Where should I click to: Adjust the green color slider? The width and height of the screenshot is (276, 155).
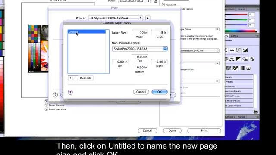pyautogui.click(x=236, y=20)
